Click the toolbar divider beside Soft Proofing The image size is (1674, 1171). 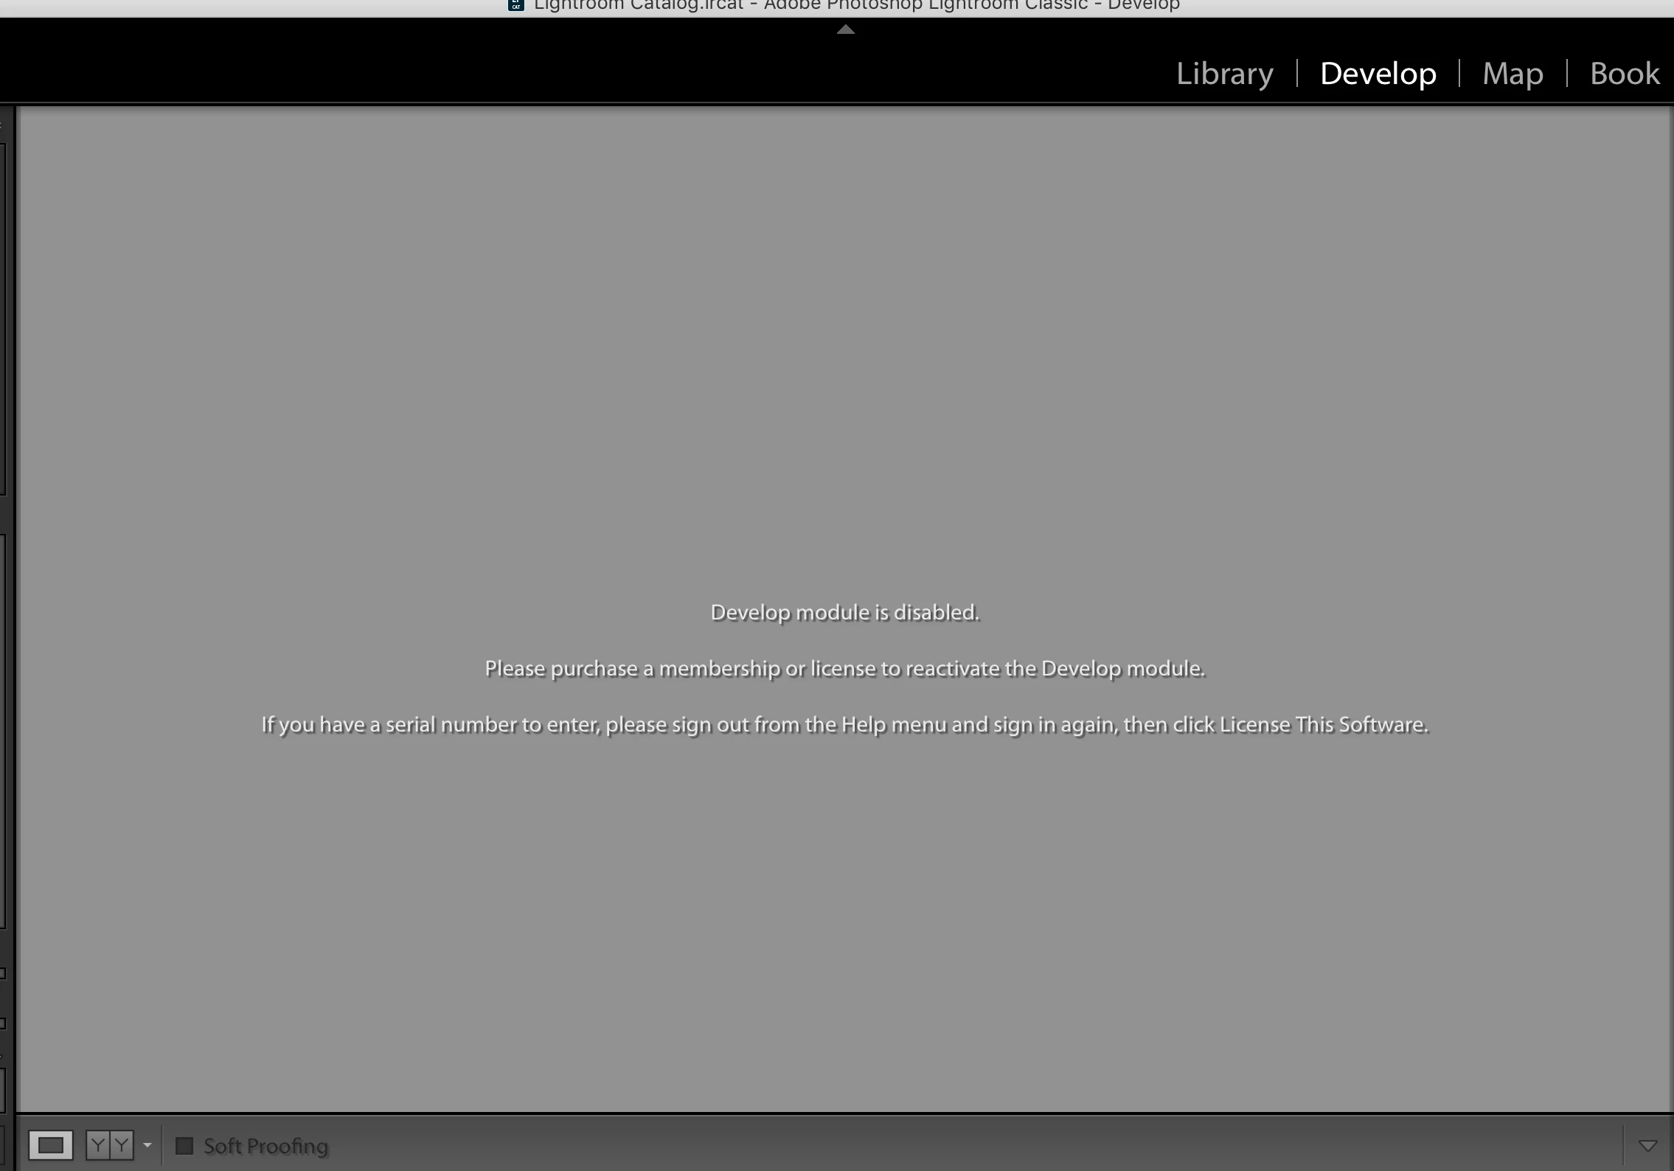pyautogui.click(x=162, y=1145)
